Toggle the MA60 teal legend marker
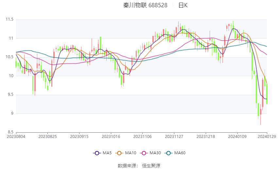Image resolution: width=278 pixels, height=169 pixels. [x=169, y=153]
